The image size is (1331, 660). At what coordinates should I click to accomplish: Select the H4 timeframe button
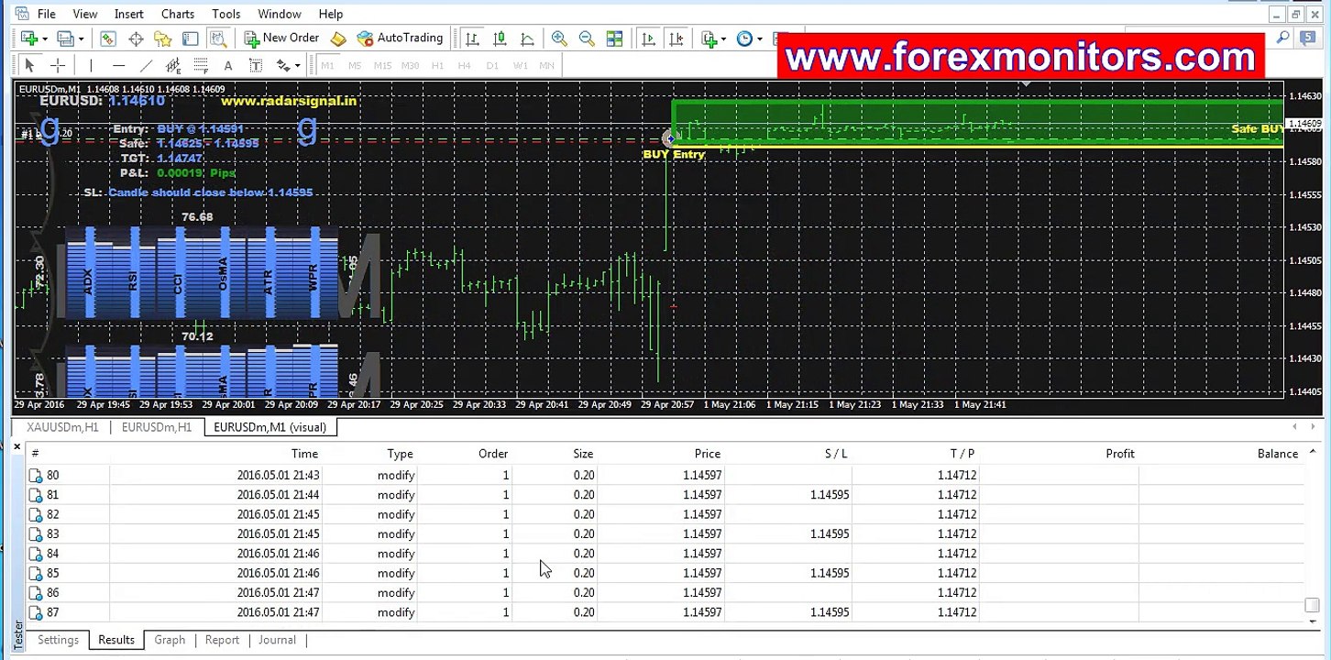[465, 66]
